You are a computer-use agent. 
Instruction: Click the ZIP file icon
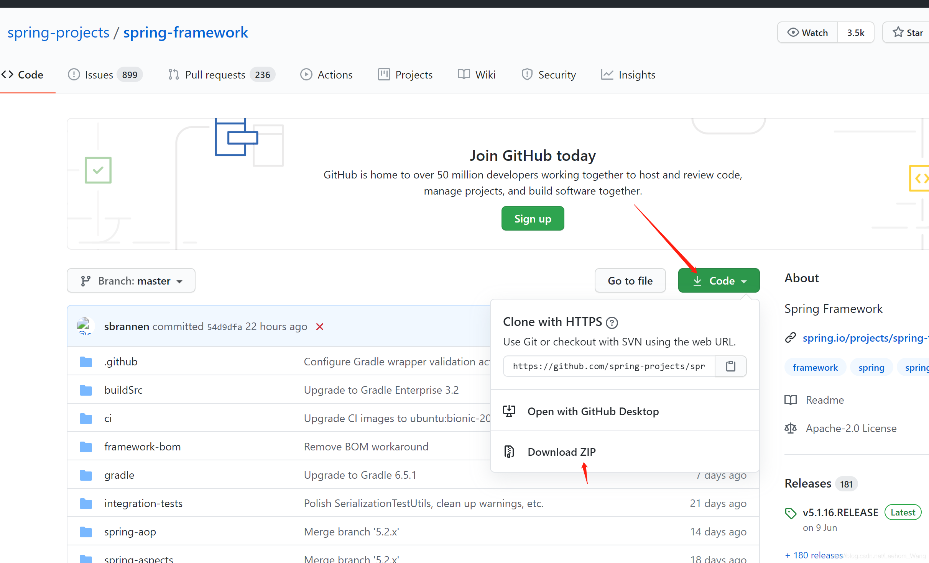pos(509,452)
